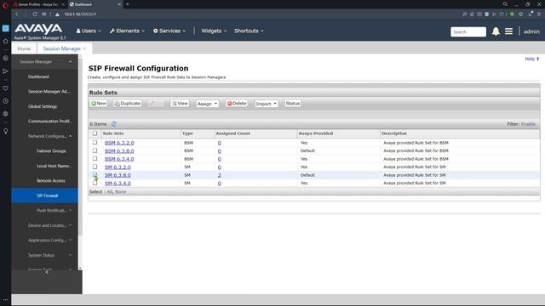Expand the Widgets menu
Viewport: 545px width, 306px height.
(214, 31)
